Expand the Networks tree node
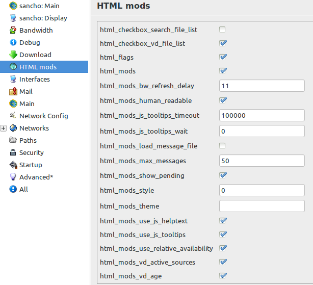The image size is (313, 285). [x=3, y=128]
